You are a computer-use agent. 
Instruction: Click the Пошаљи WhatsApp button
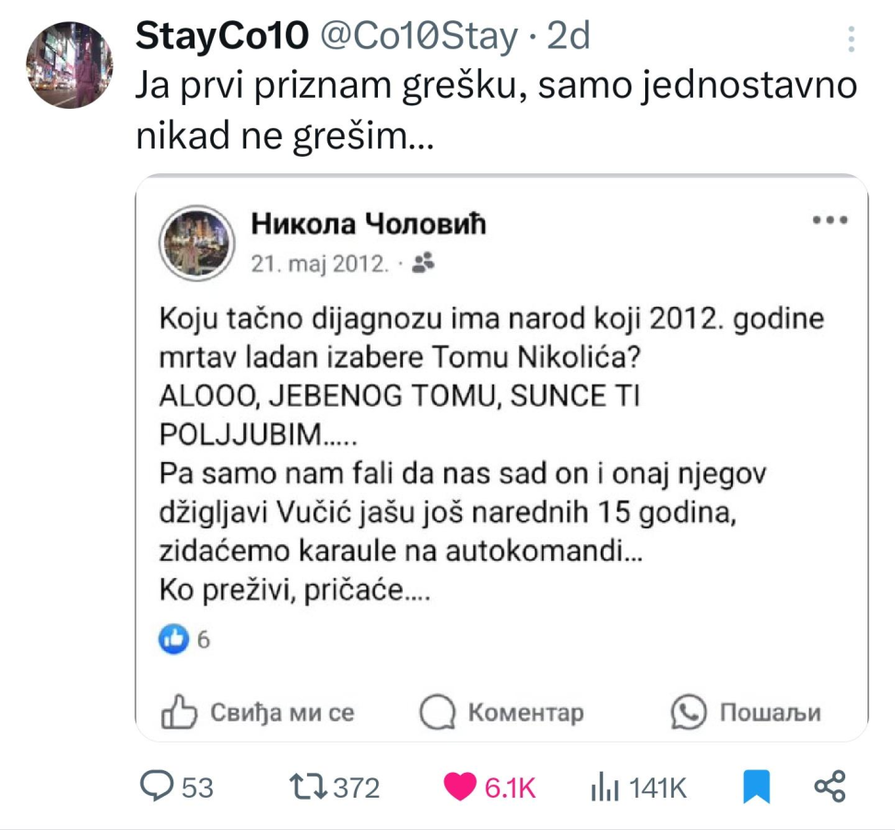tap(746, 712)
